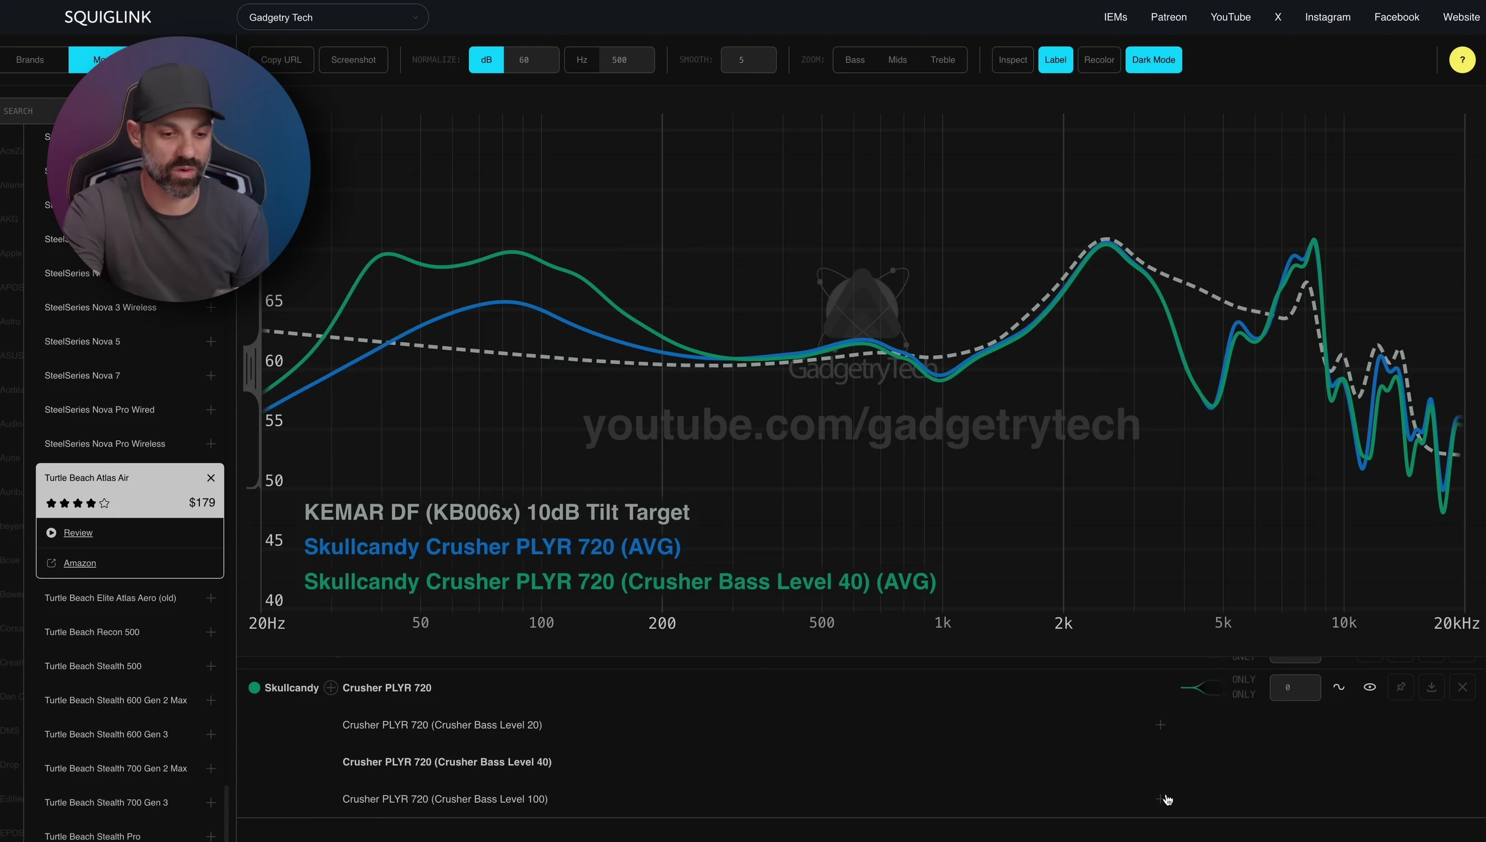
Task: Add Turtle Beach Stealth 500 to graph
Action: pyautogui.click(x=210, y=666)
